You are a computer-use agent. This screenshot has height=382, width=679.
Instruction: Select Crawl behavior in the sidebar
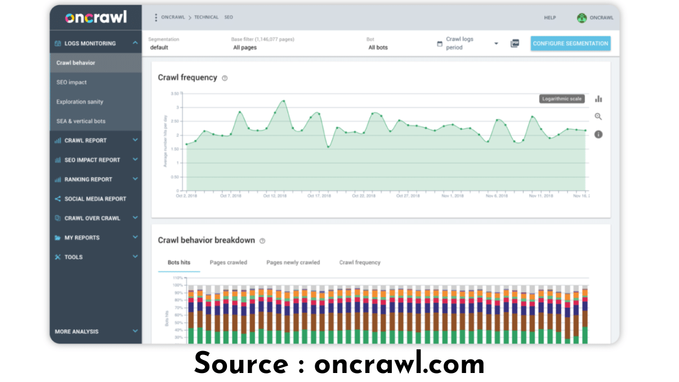pyautogui.click(x=96, y=63)
